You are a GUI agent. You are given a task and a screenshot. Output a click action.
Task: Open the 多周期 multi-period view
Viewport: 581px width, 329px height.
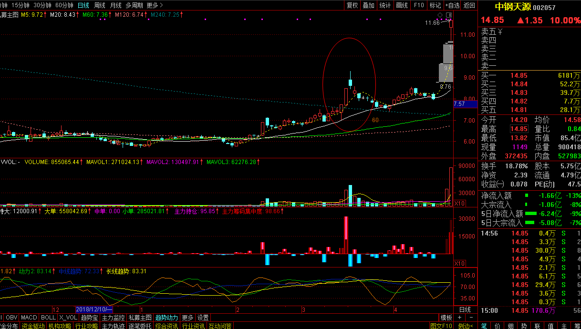tap(134, 5)
